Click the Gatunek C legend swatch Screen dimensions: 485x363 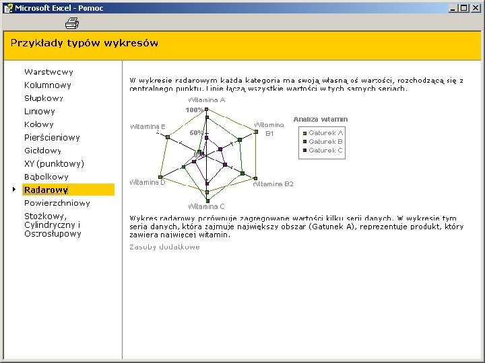coord(304,151)
